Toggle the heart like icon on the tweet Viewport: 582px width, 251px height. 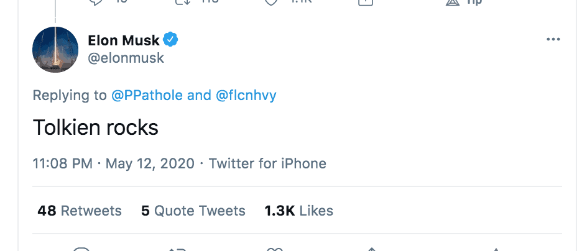pos(275,249)
